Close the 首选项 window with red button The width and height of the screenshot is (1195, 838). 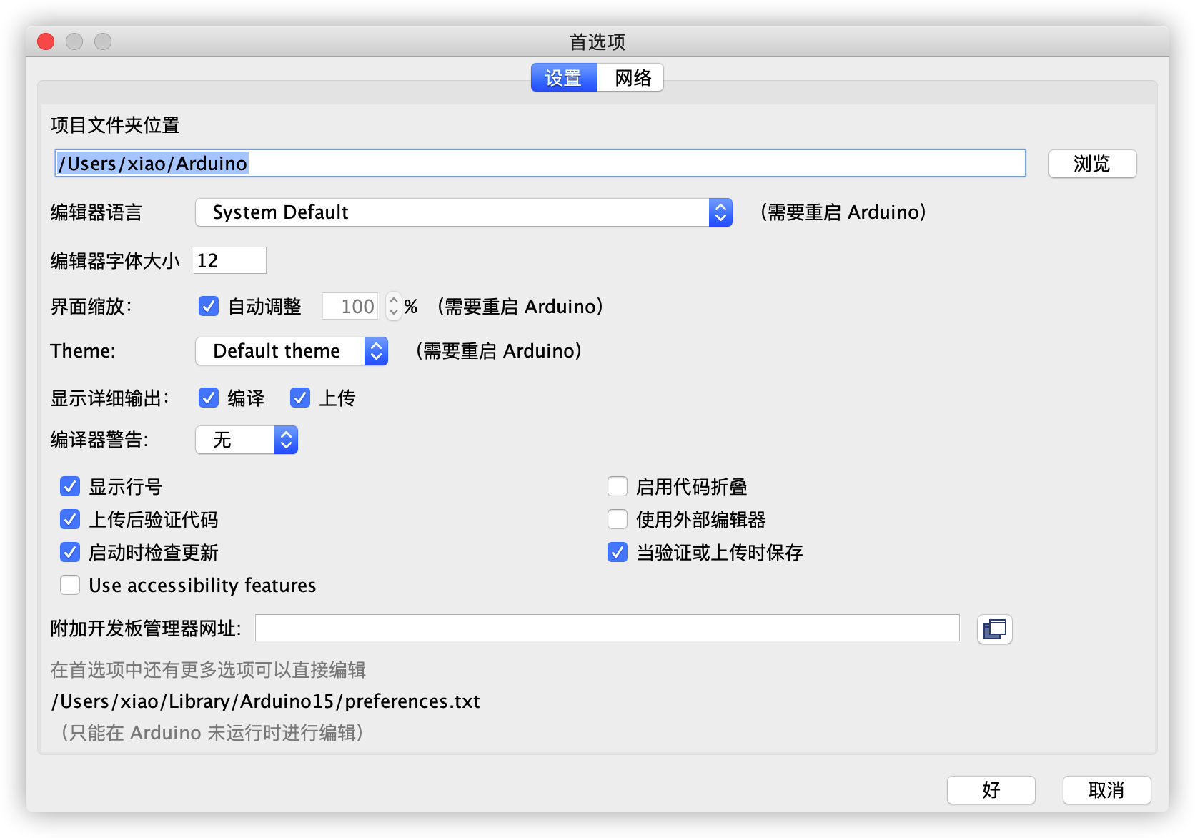click(46, 41)
